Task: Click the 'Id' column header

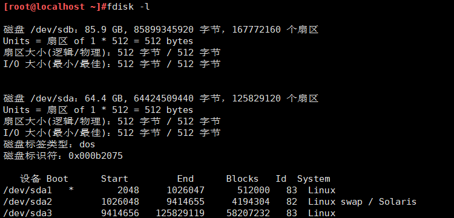Action: coord(281,179)
